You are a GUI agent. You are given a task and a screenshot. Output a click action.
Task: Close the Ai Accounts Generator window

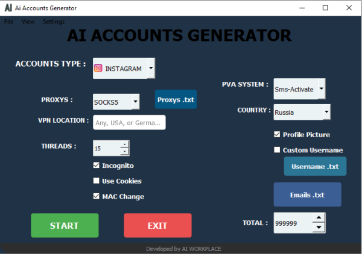tap(349, 8)
